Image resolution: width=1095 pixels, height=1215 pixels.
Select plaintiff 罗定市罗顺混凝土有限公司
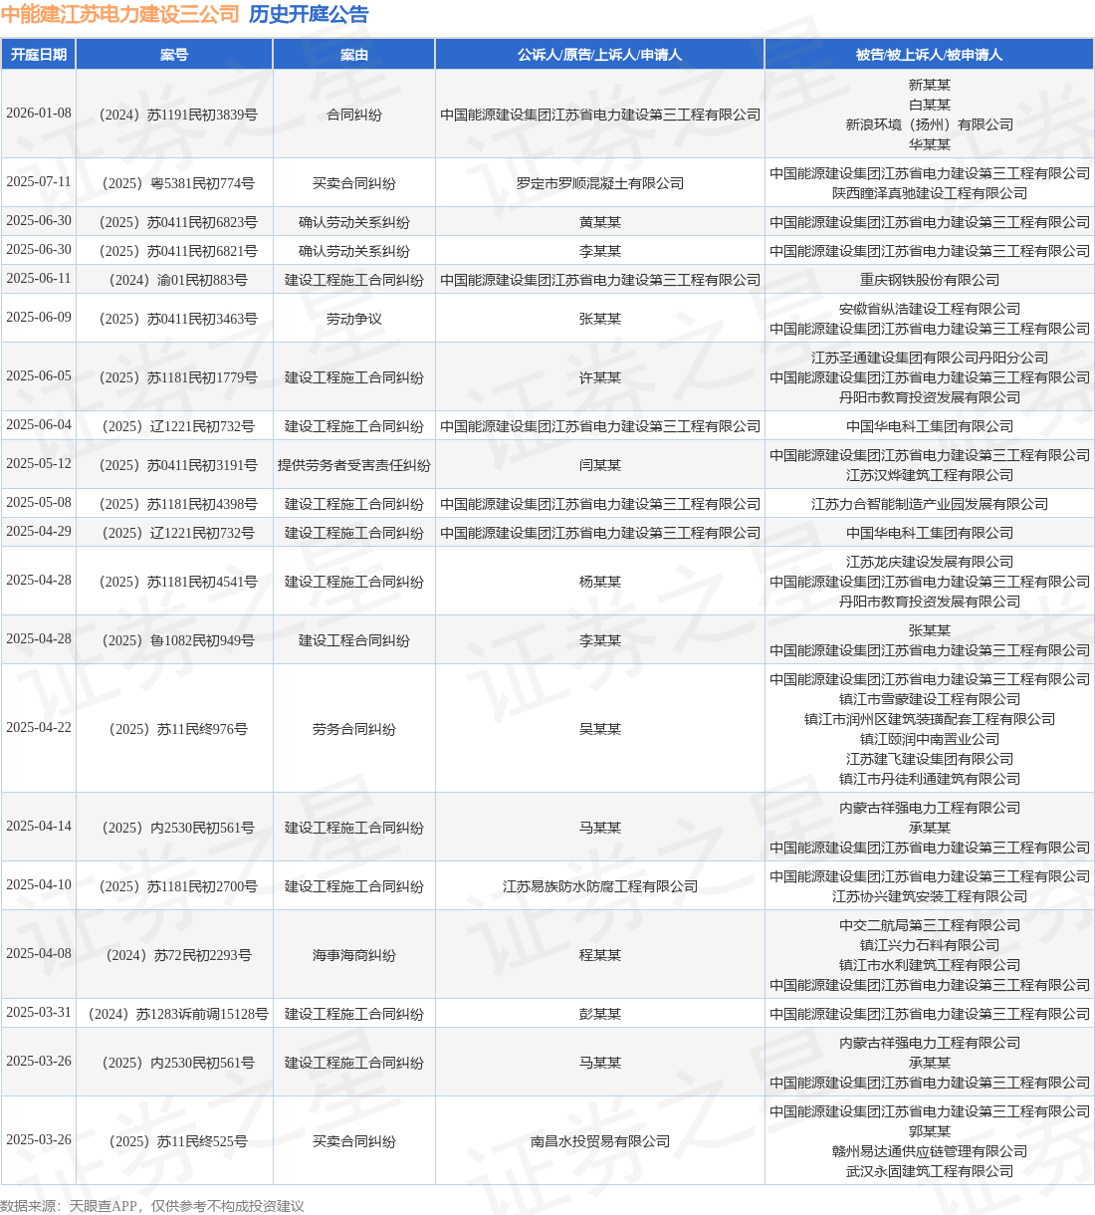point(600,183)
